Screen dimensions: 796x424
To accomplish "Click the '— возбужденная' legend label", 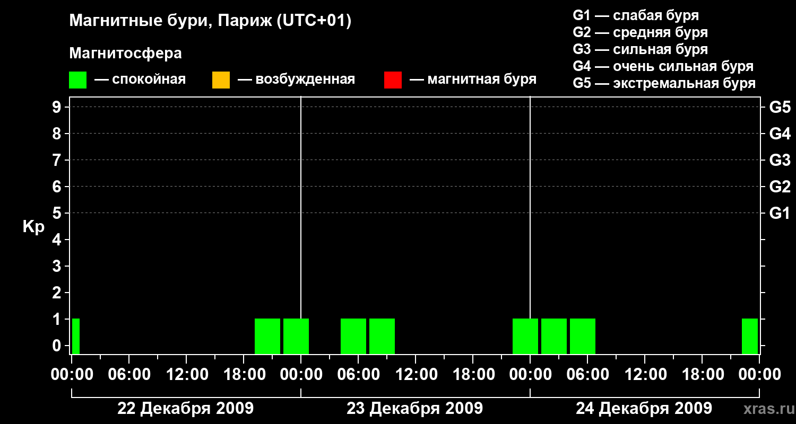I will [297, 79].
